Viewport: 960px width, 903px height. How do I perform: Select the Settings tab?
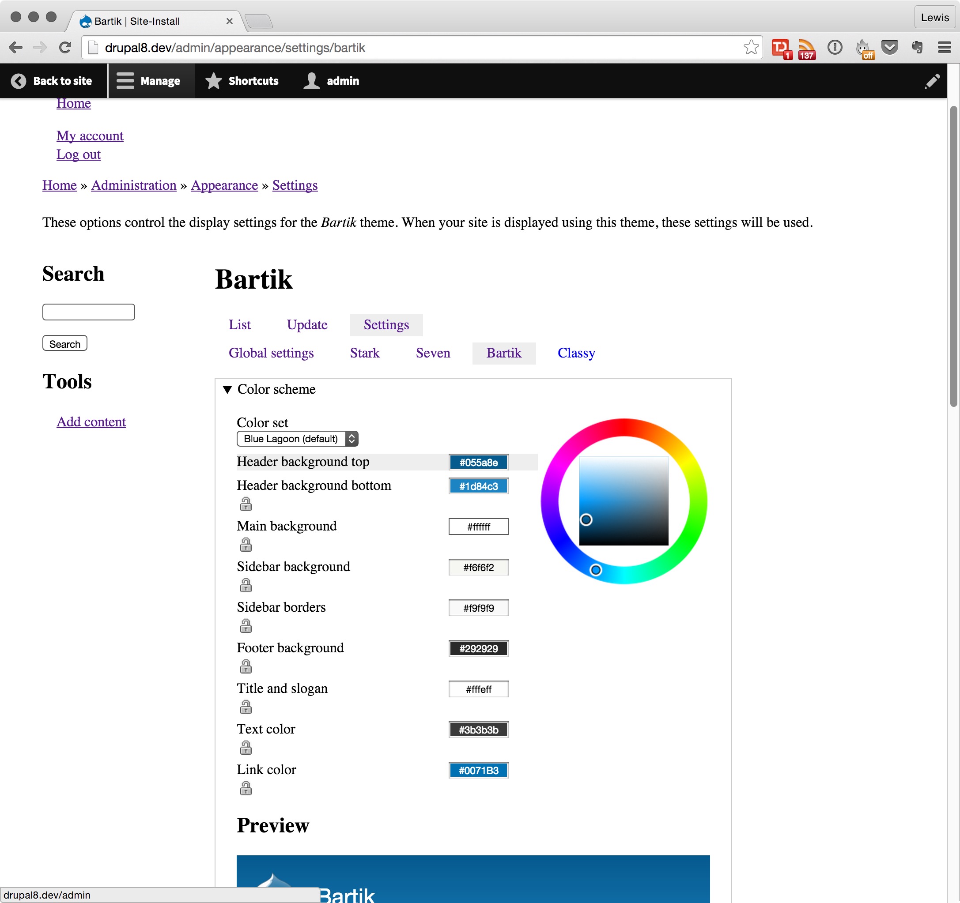(x=386, y=325)
